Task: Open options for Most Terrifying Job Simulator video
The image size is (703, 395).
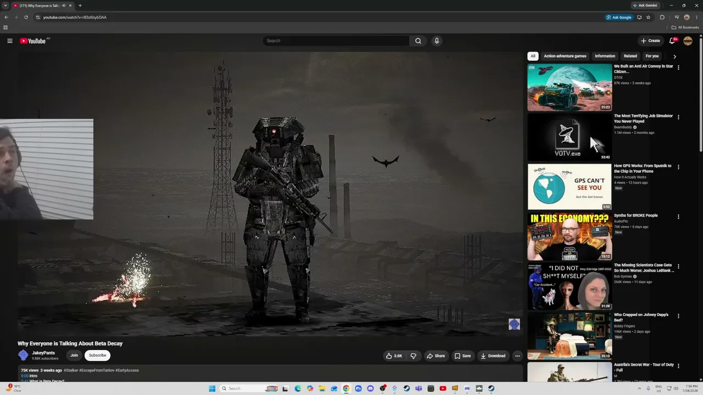Action: click(678, 117)
